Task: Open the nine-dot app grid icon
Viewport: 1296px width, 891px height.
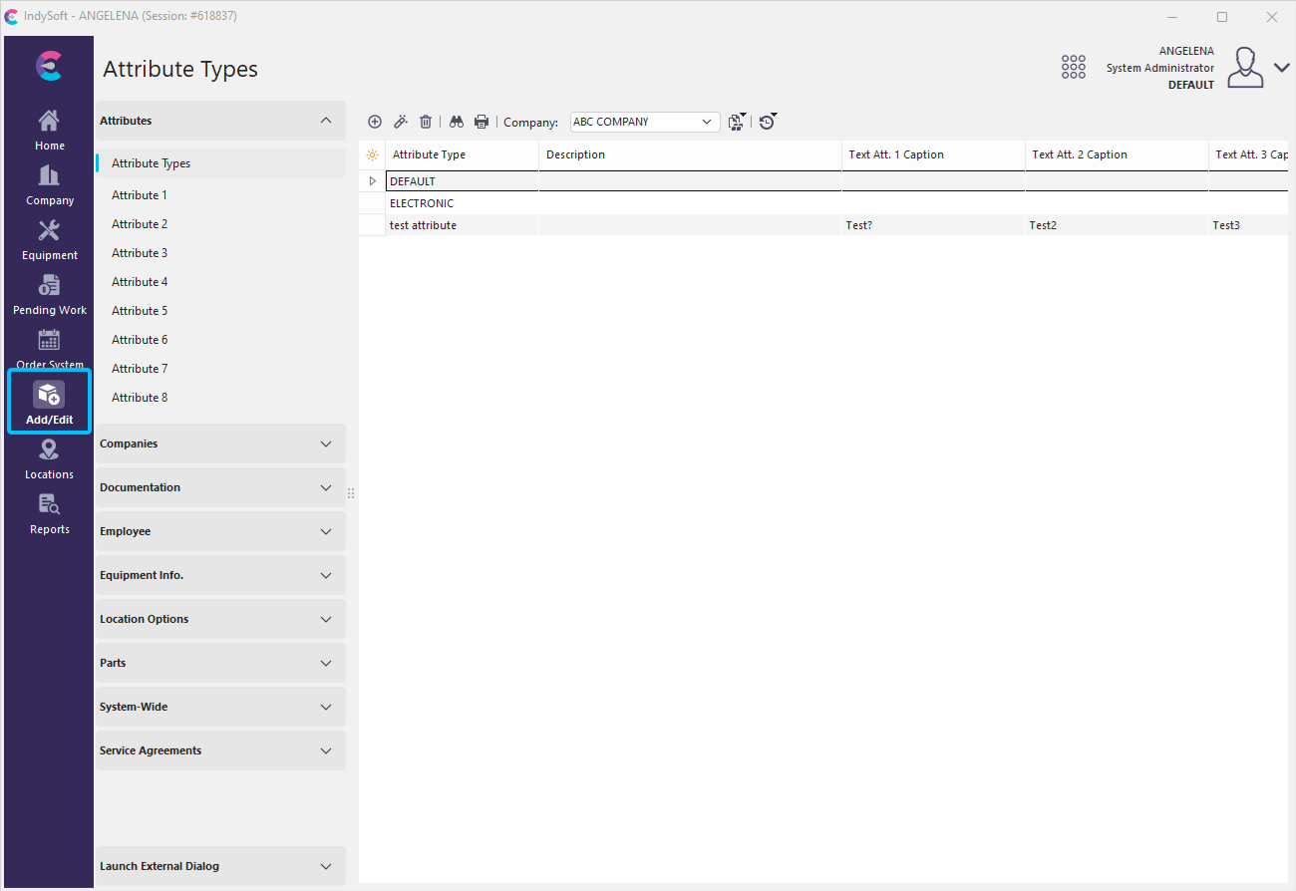Action: (1073, 67)
